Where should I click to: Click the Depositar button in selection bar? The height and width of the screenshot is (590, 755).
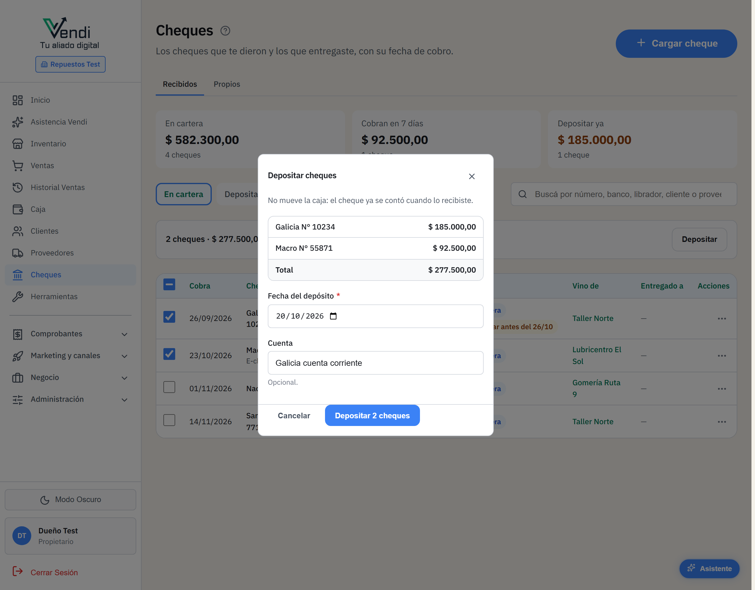[x=699, y=239]
